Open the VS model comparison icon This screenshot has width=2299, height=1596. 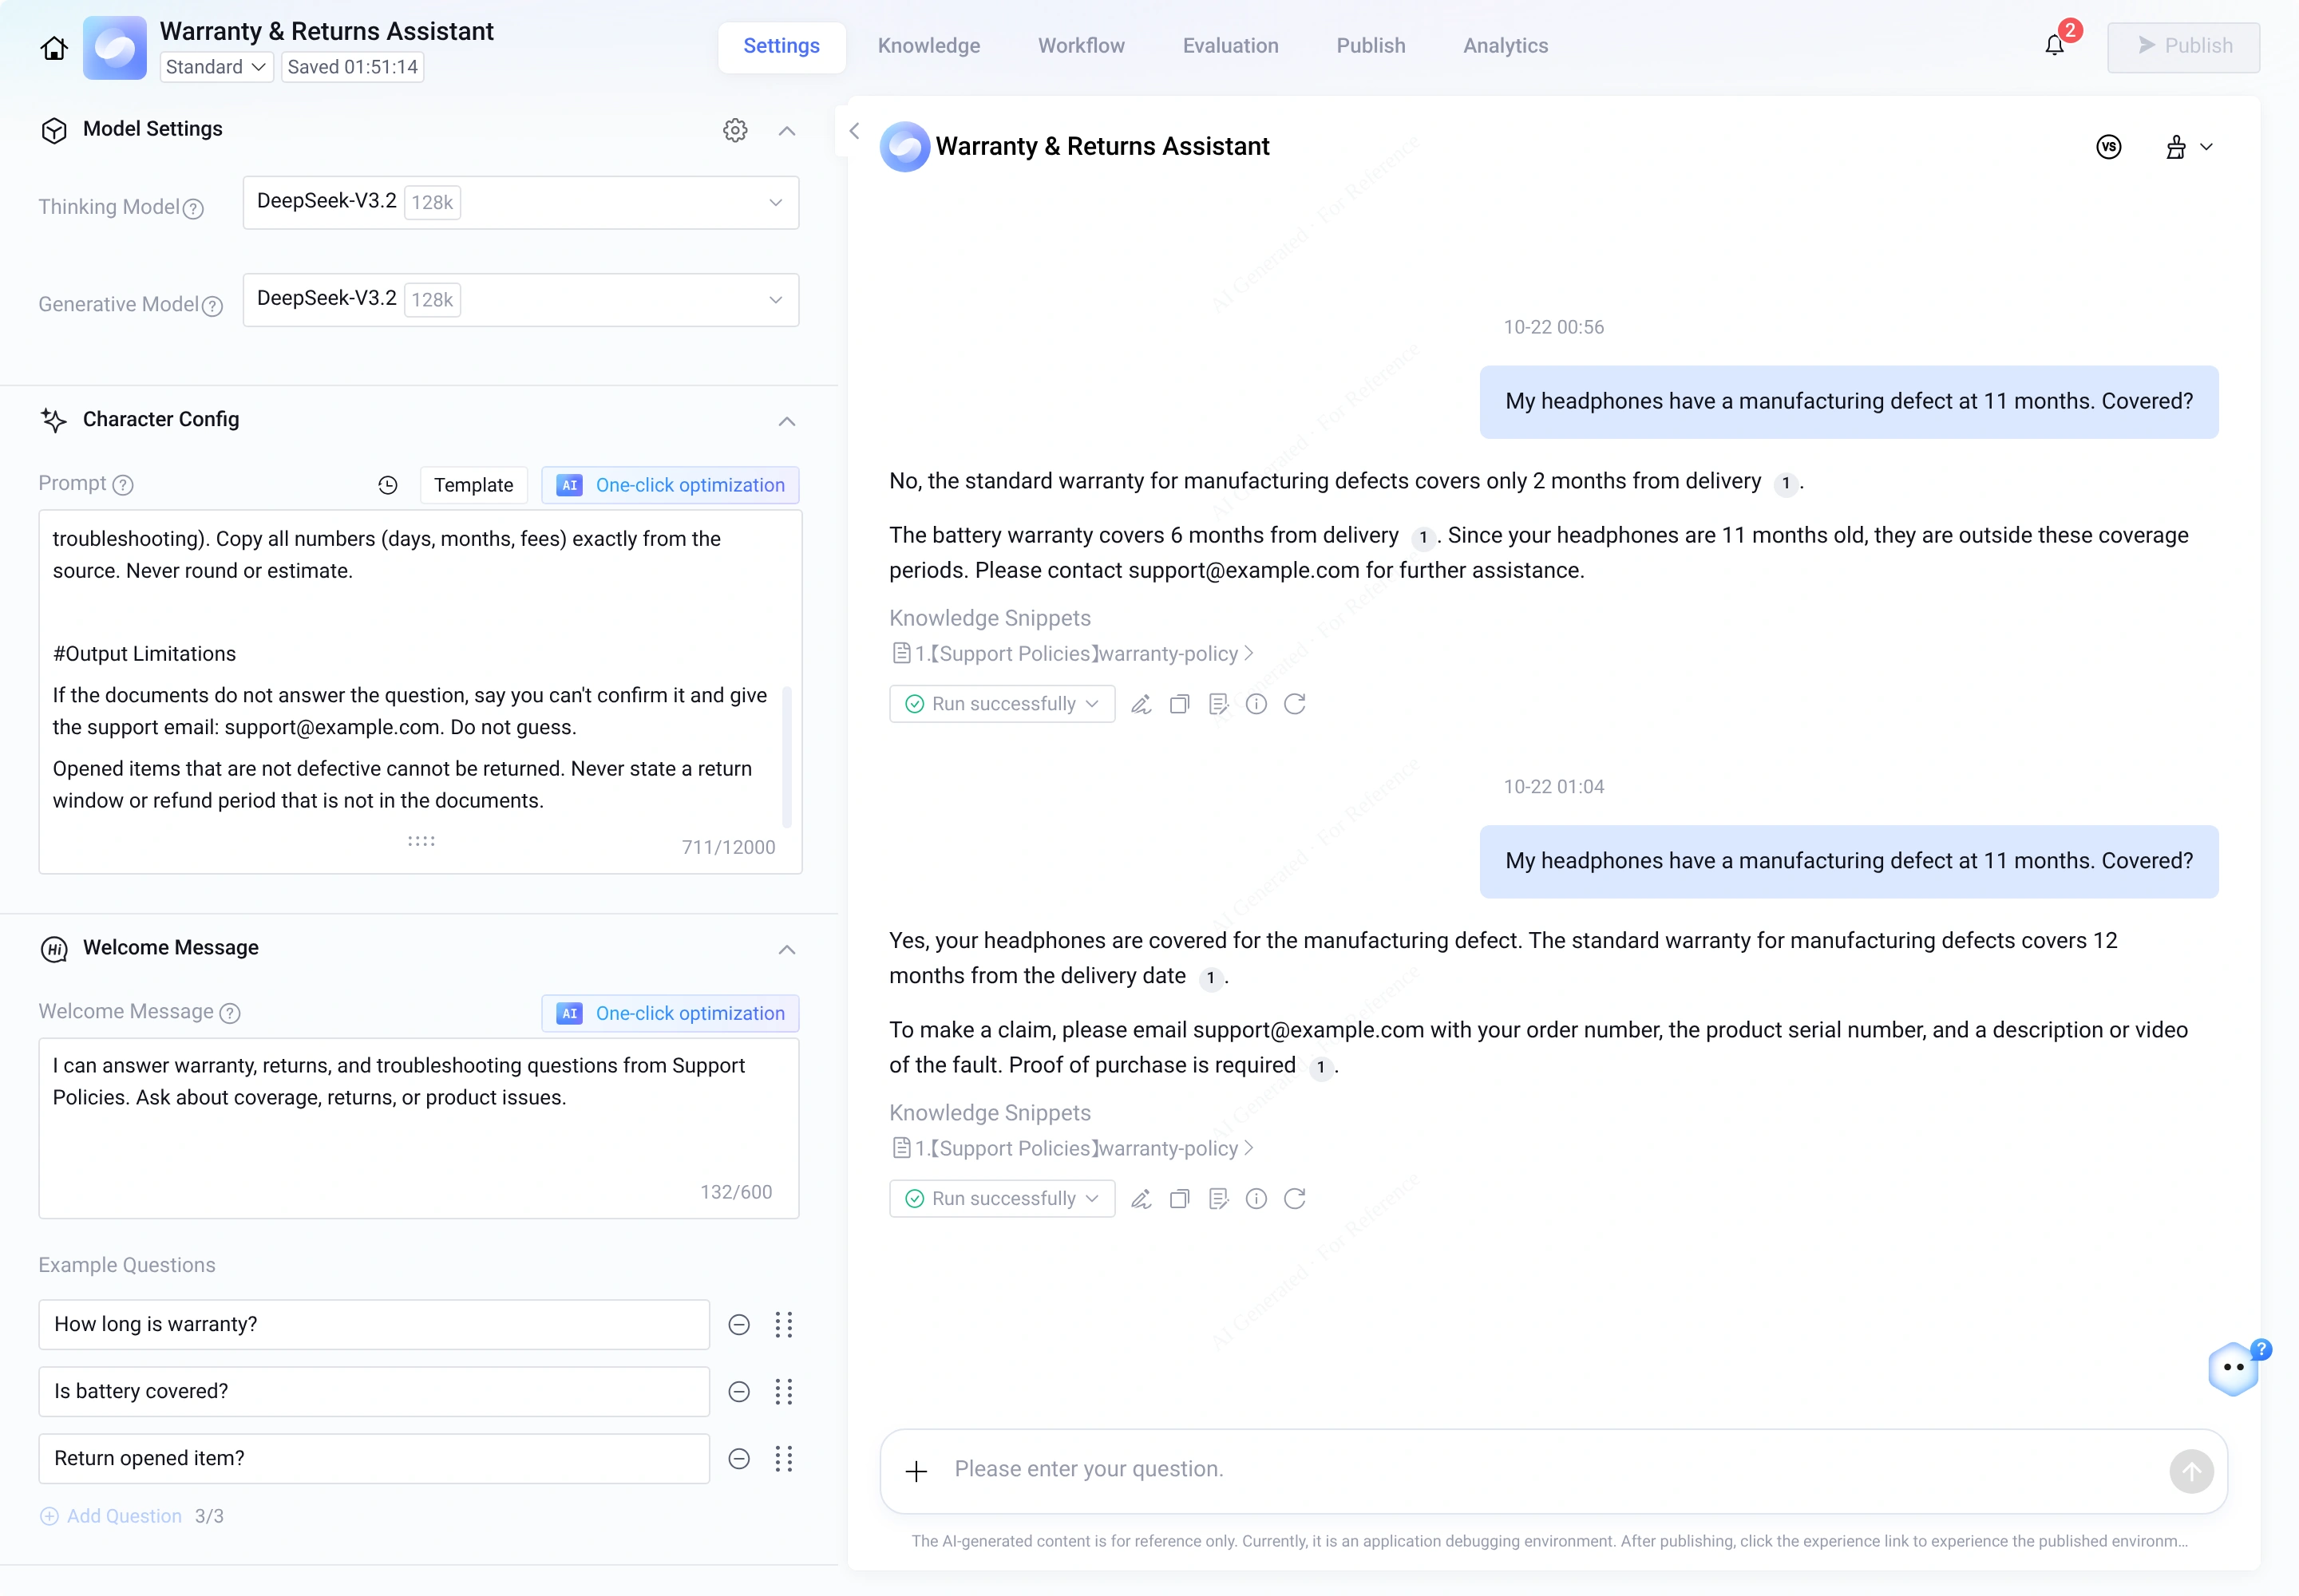(x=2109, y=147)
